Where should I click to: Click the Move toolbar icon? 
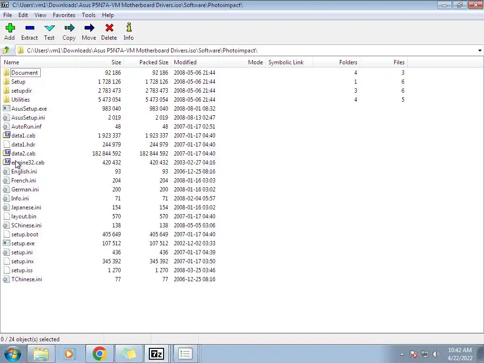click(x=89, y=28)
